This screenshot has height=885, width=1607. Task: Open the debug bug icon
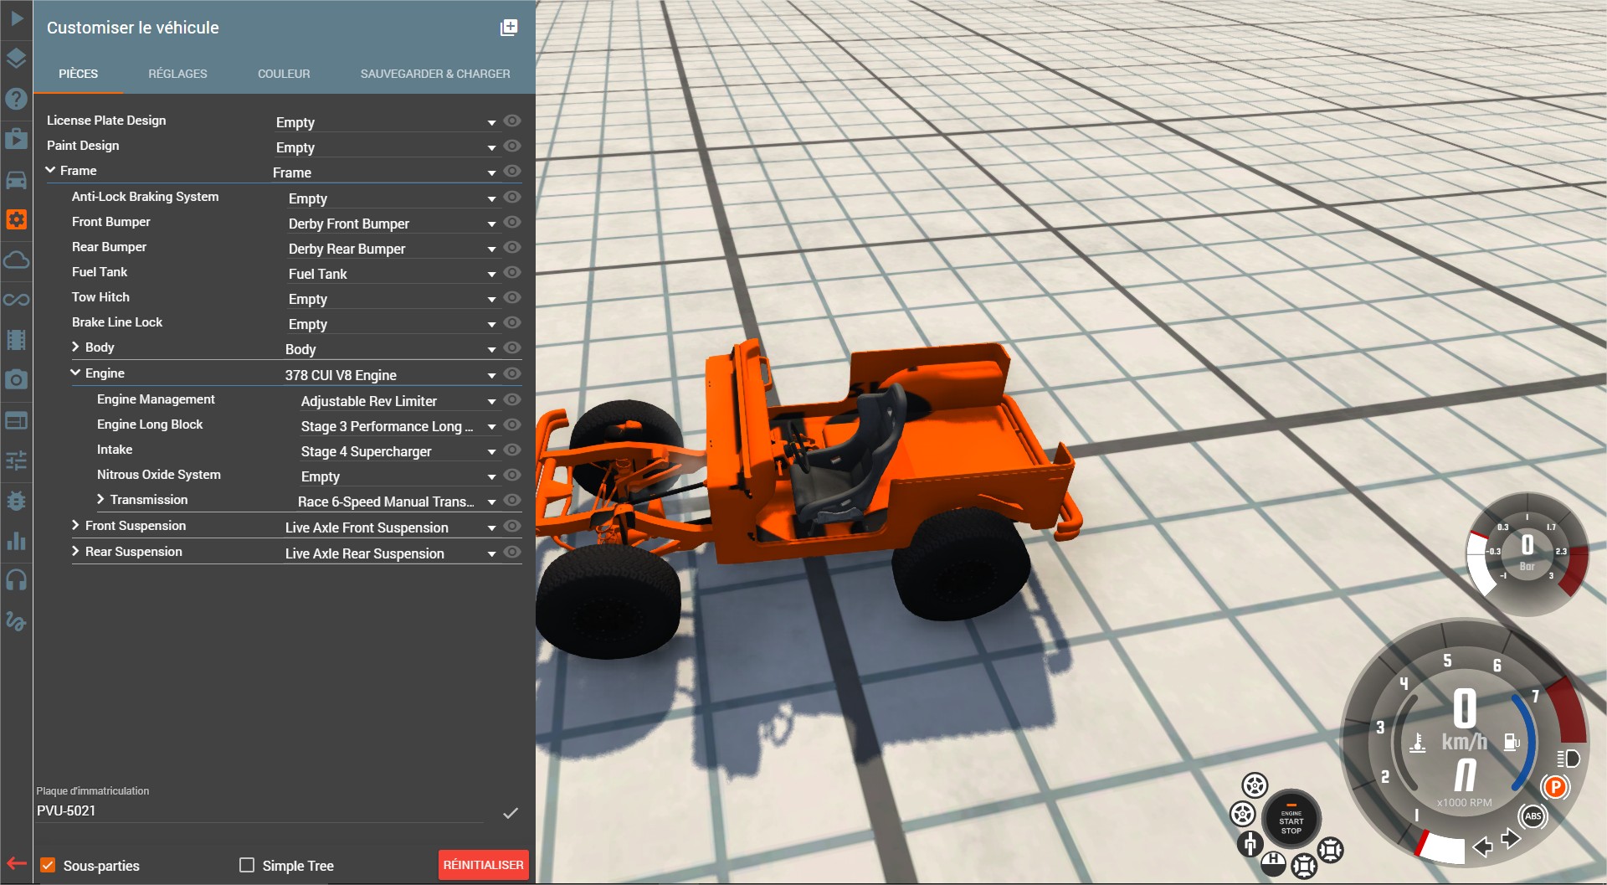17,501
